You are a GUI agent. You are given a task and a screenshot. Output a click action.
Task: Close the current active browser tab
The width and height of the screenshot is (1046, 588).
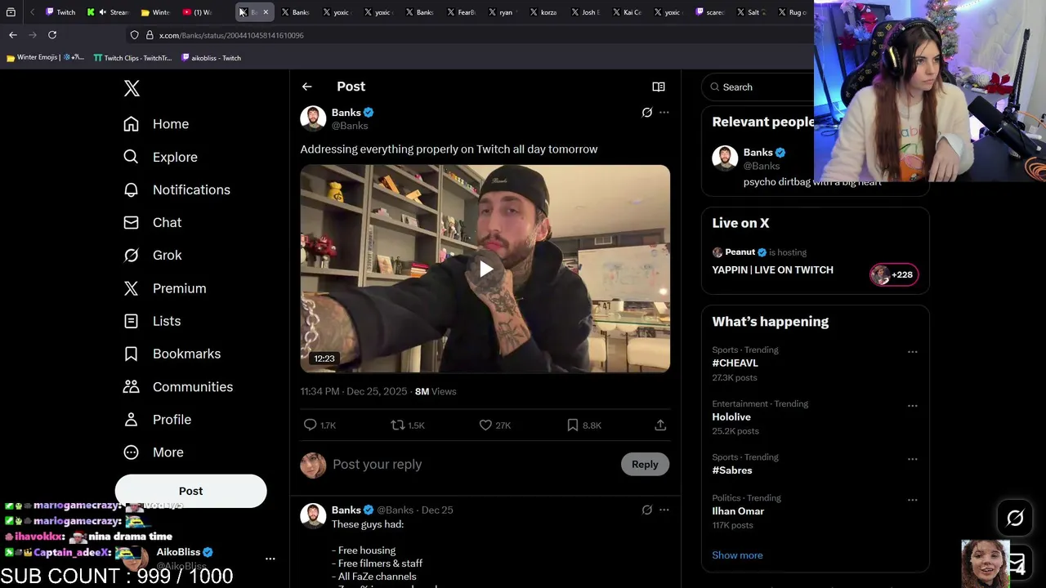tap(266, 12)
